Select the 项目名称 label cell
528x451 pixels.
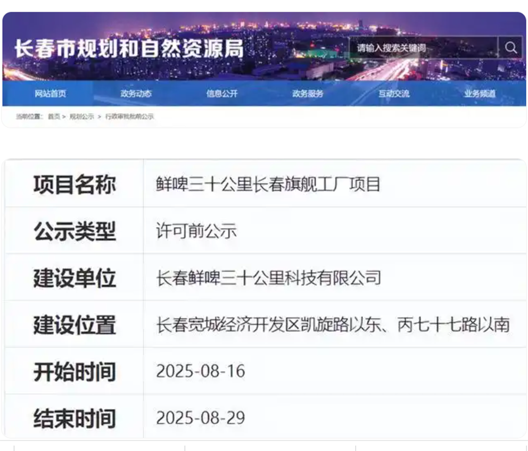pos(75,184)
